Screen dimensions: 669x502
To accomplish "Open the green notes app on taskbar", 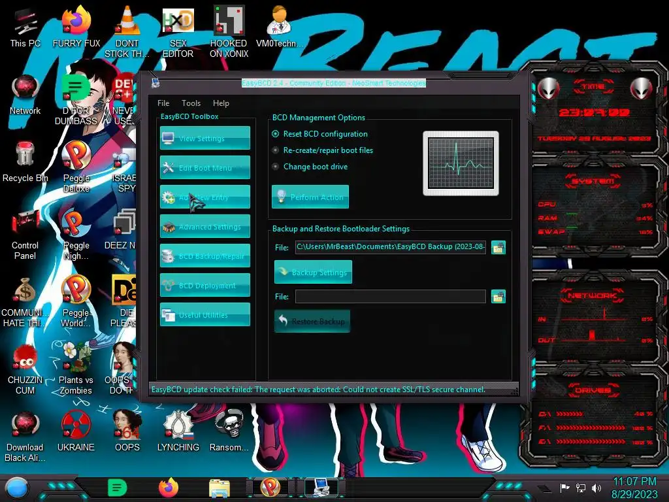I will [x=118, y=488].
